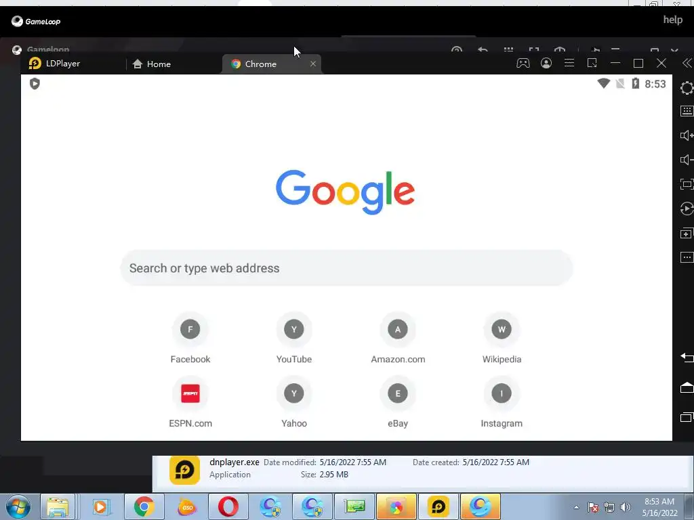The height and width of the screenshot is (520, 694).
Task: Show hidden system tray icons arrow
Action: (576, 507)
